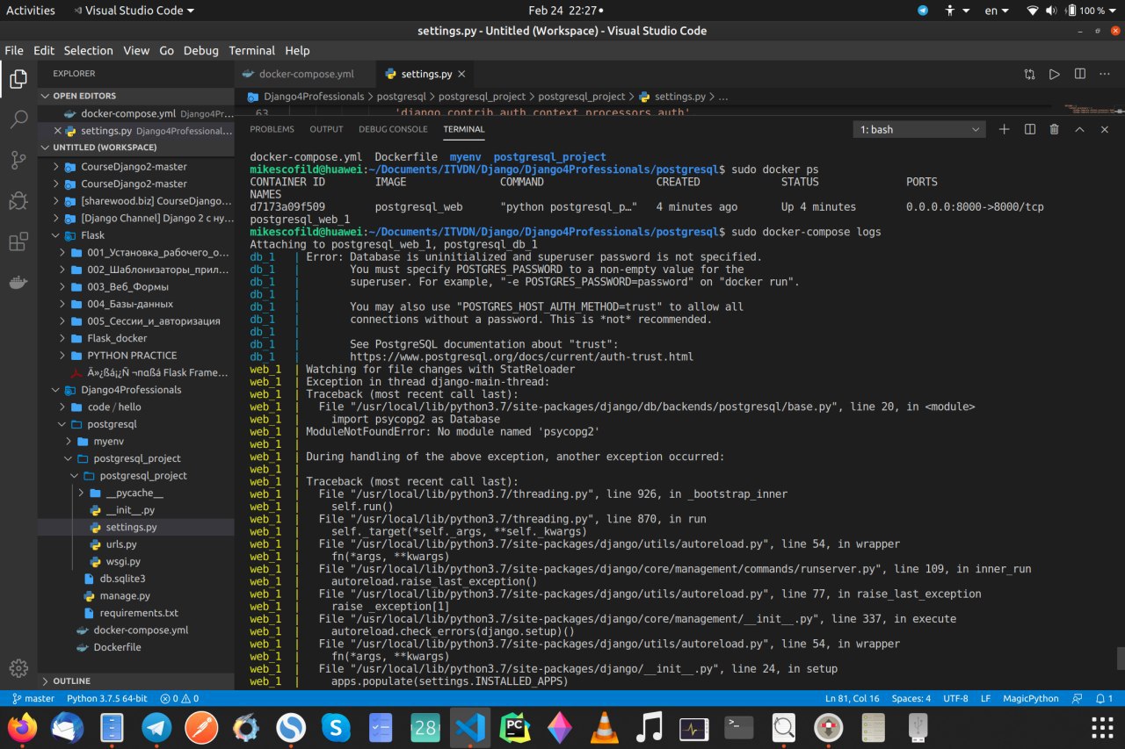Run the Python file with play icon
The image size is (1125, 749).
[x=1055, y=75]
